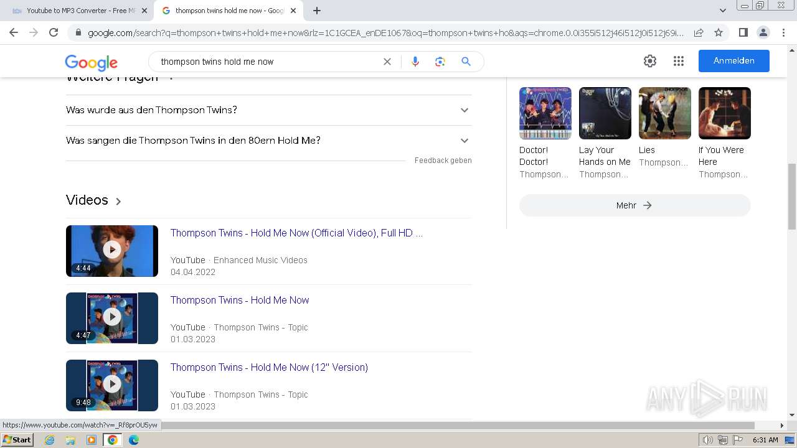Open Lay Your Hands on Me cover
This screenshot has width=797, height=448.
(605, 113)
